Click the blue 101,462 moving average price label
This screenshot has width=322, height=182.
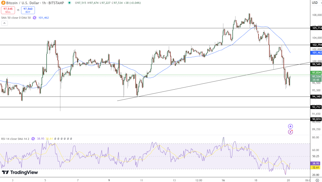click(x=317, y=53)
